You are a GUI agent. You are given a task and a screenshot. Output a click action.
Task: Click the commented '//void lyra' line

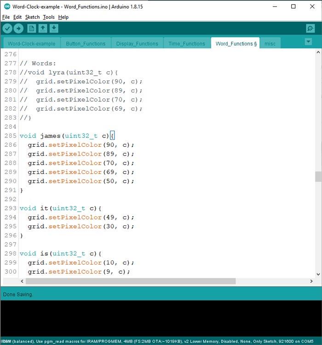pos(69,72)
